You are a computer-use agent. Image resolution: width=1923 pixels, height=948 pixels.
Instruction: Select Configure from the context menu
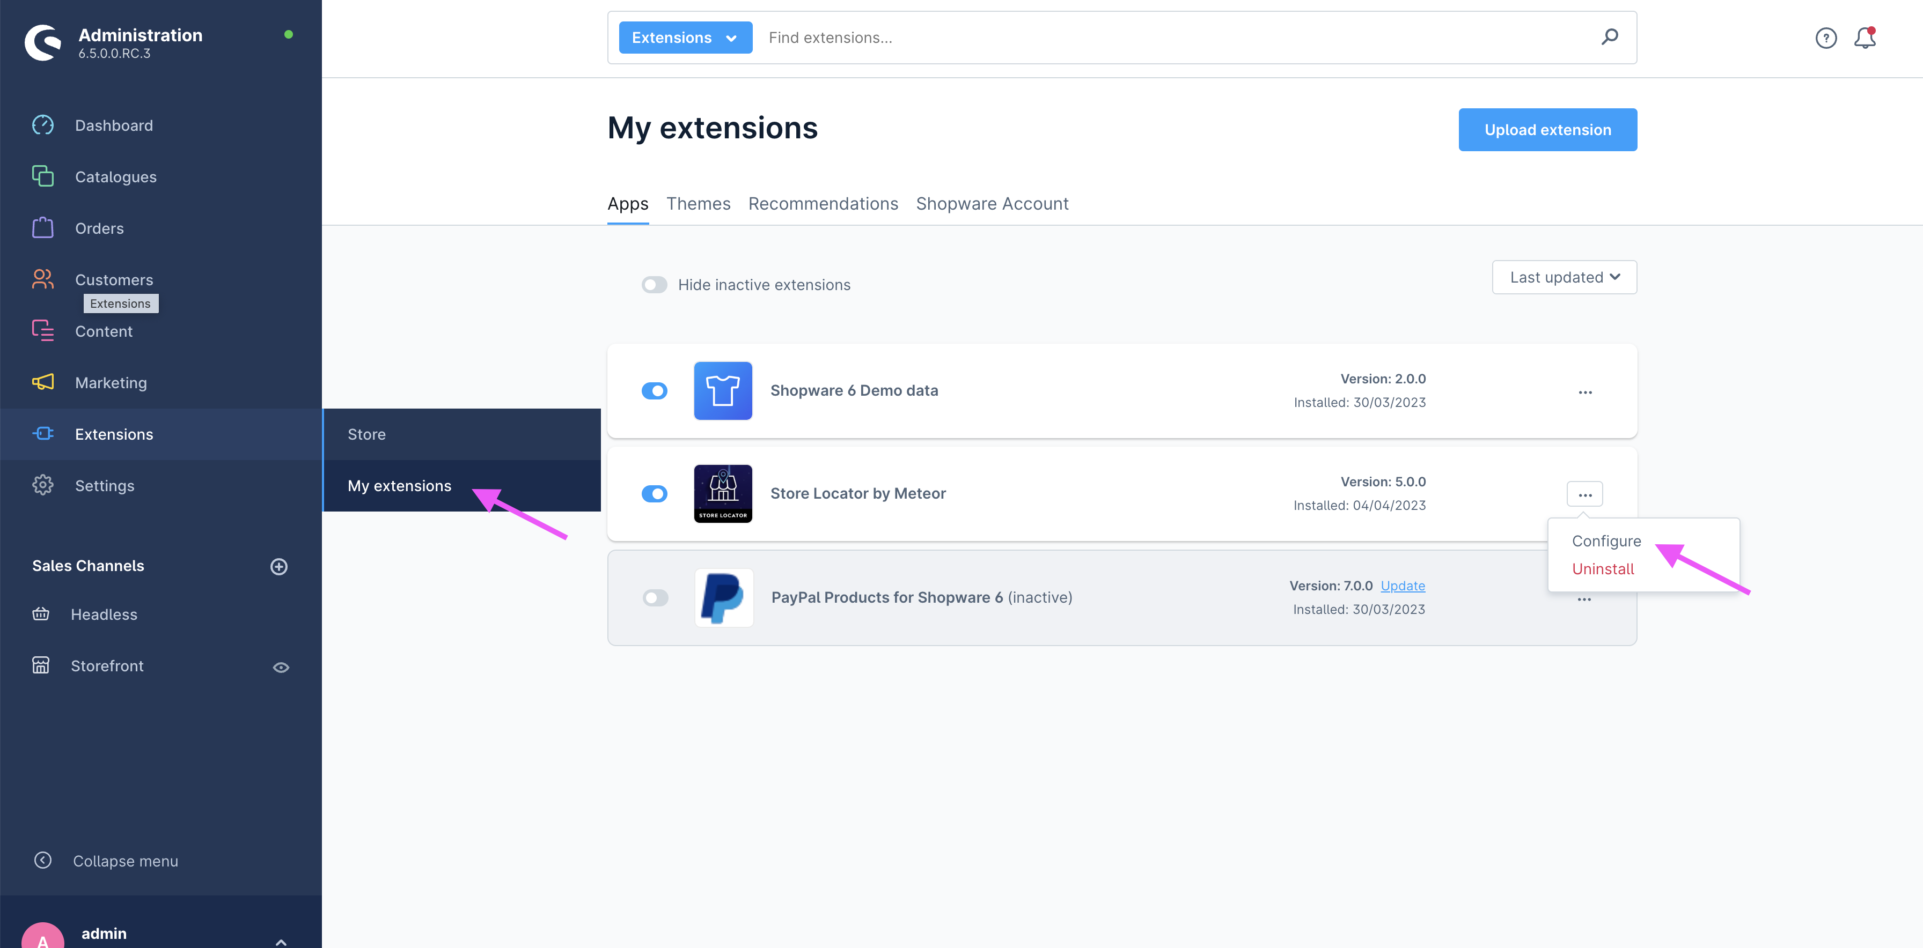point(1606,540)
